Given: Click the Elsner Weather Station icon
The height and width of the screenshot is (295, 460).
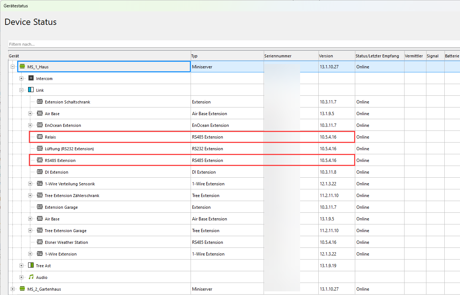Looking at the screenshot, I should [40, 242].
